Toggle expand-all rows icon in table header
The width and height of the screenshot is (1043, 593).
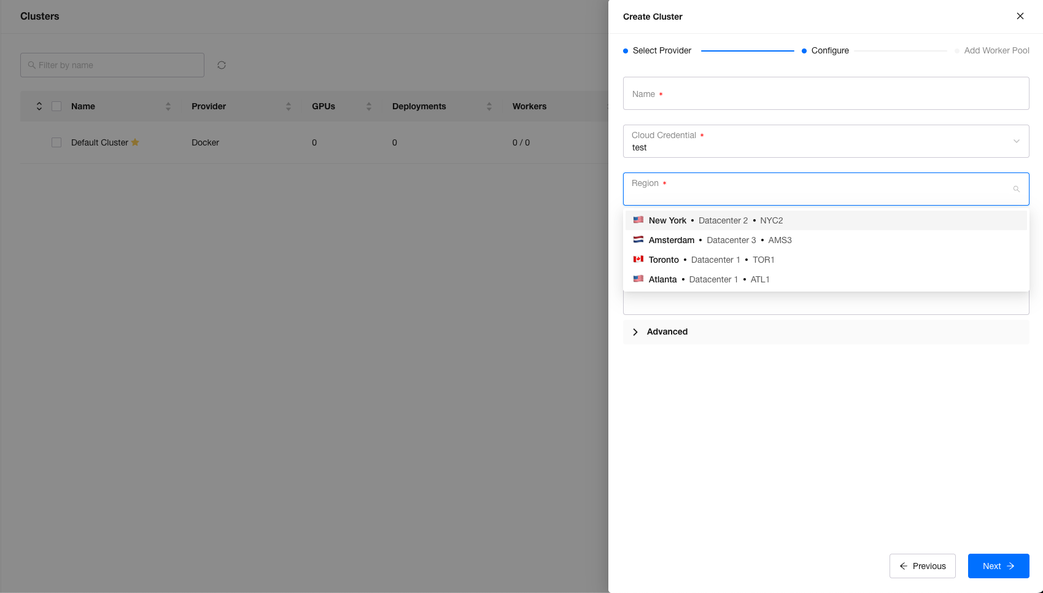[x=39, y=106]
